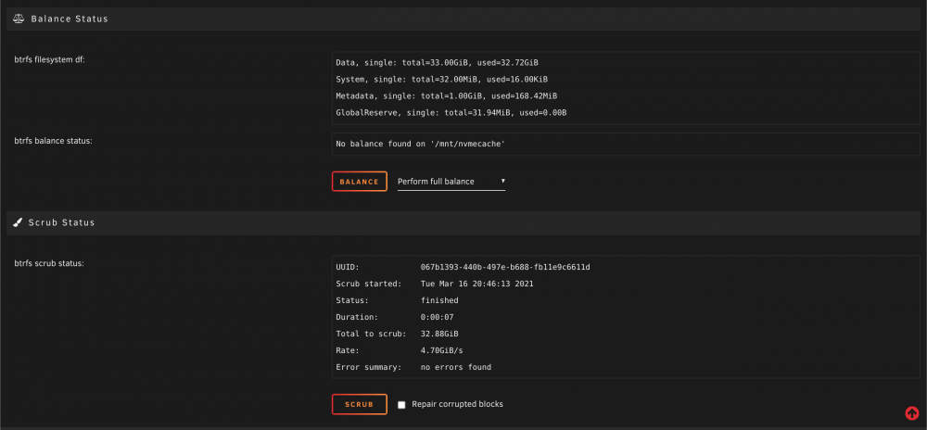Click the btrfs scrub status label
927x430 pixels.
click(x=49, y=263)
